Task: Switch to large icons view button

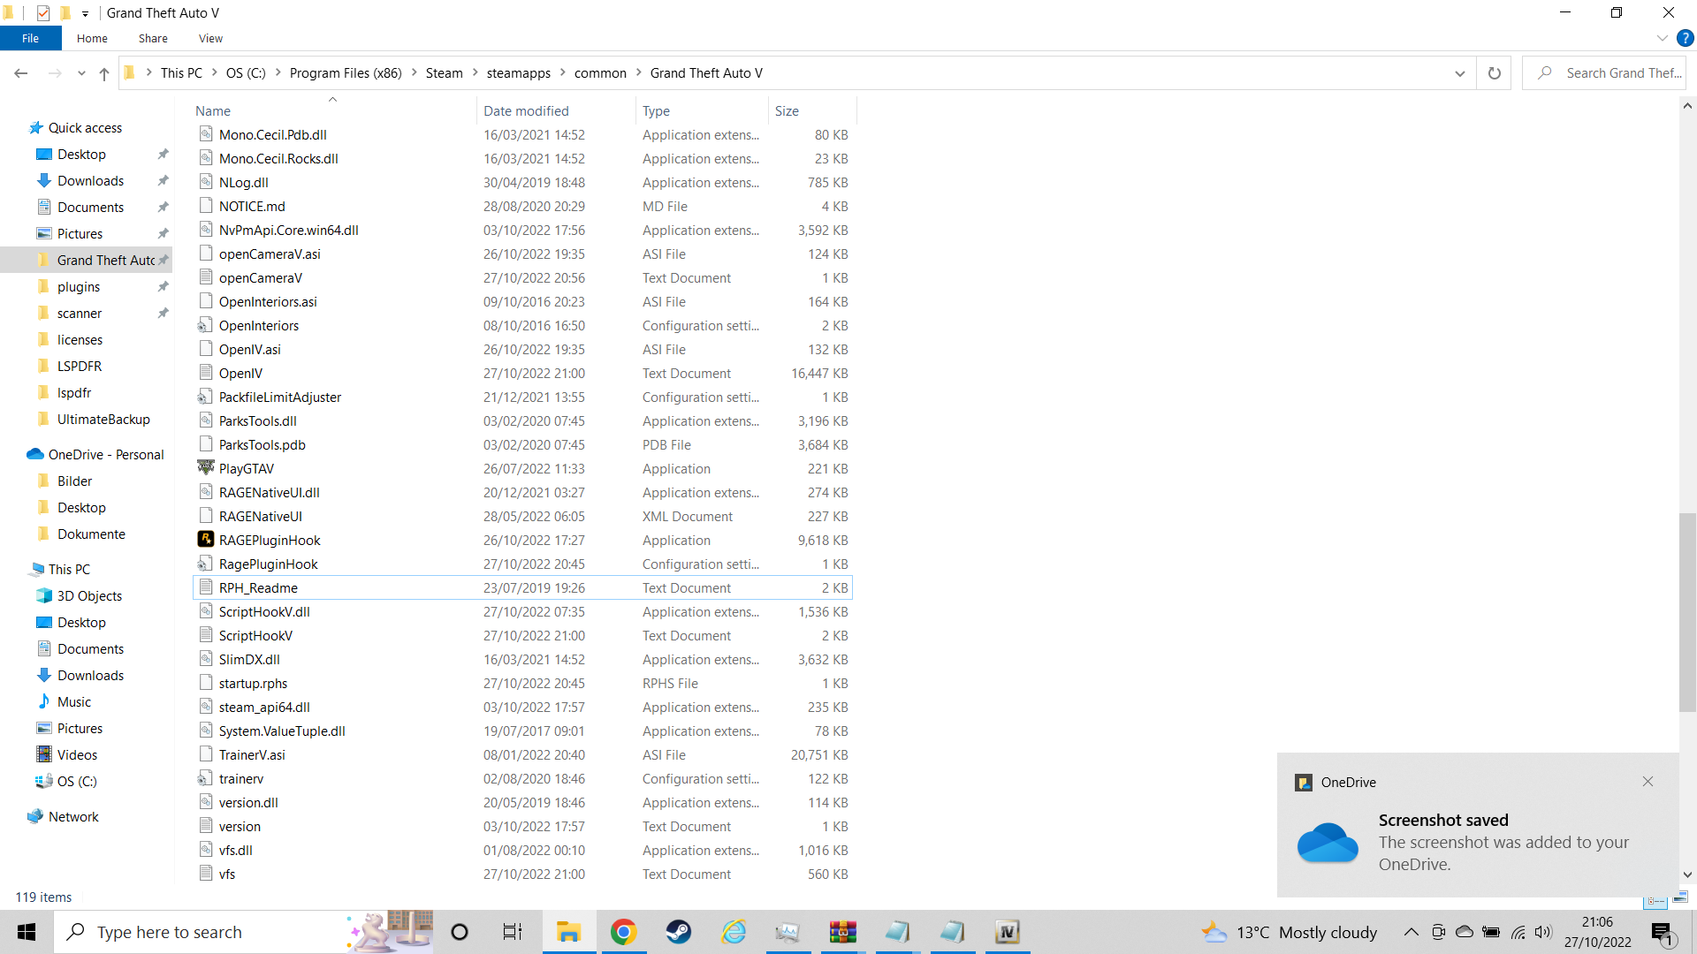Action: [x=1680, y=897]
